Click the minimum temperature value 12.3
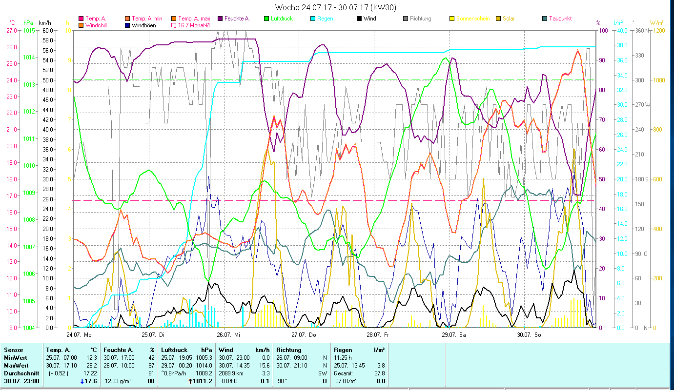This screenshot has width=674, height=390. pyautogui.click(x=92, y=357)
